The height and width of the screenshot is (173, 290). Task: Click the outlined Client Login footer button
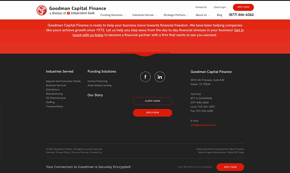(153, 101)
